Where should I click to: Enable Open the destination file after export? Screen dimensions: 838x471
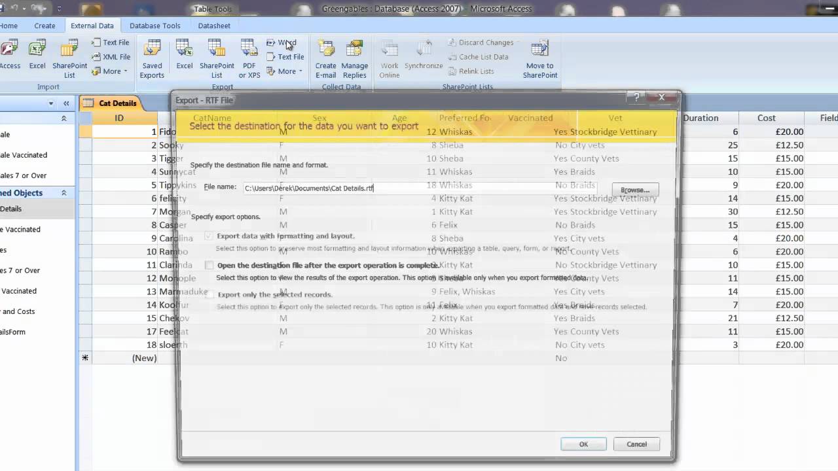pos(209,265)
